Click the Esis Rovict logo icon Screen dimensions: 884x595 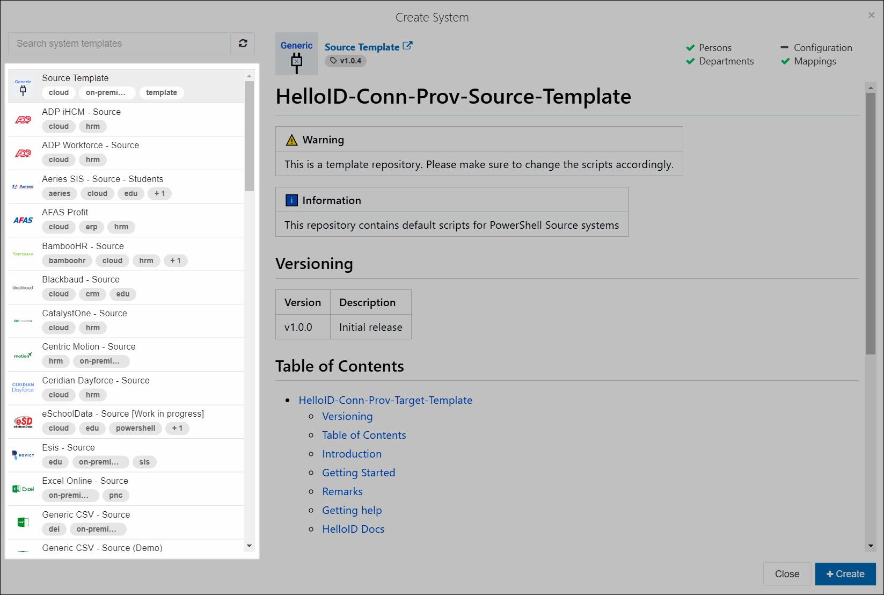[x=23, y=455]
